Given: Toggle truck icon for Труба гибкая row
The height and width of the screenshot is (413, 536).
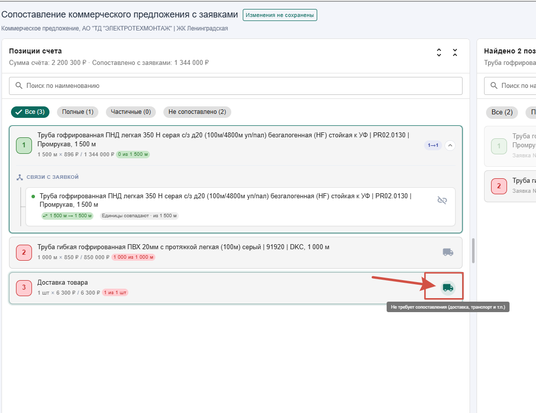Looking at the screenshot, I should coord(448,252).
